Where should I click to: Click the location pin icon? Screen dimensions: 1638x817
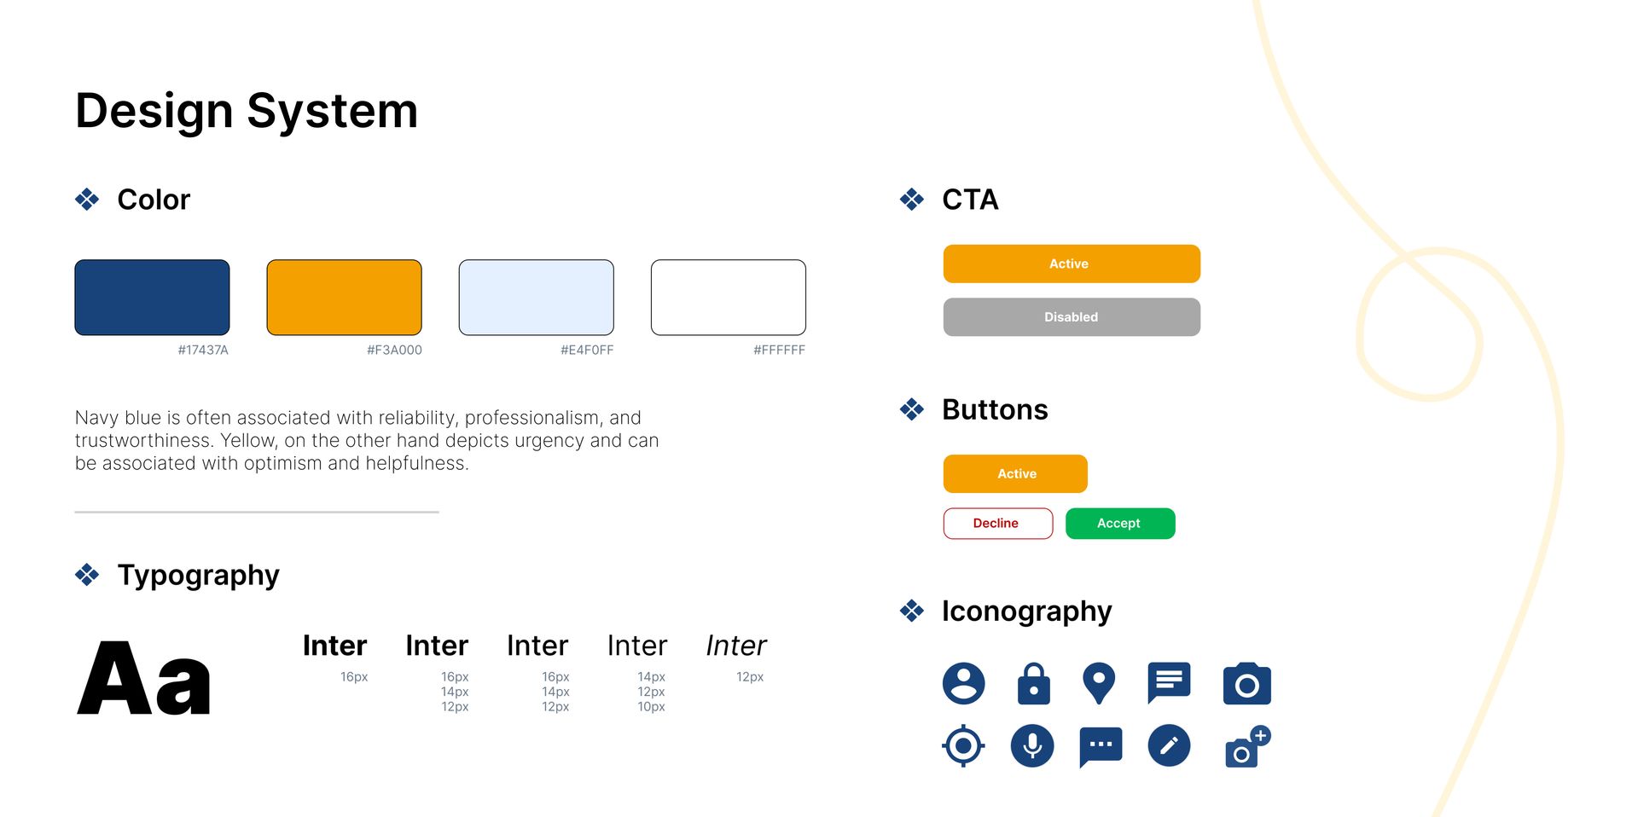[1099, 683]
